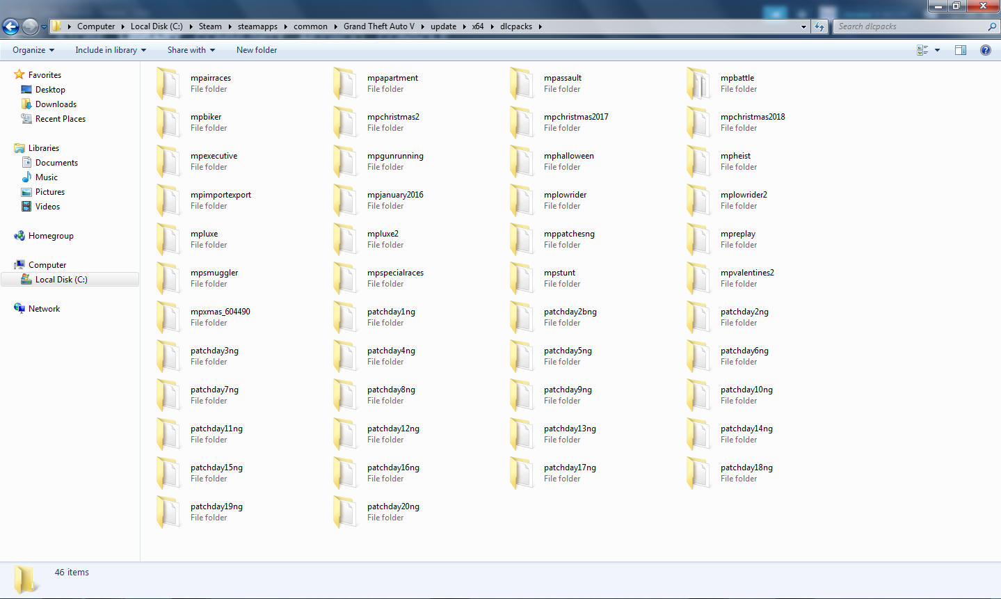
Task: Open the Include in library menu
Action: pyautogui.click(x=110, y=50)
